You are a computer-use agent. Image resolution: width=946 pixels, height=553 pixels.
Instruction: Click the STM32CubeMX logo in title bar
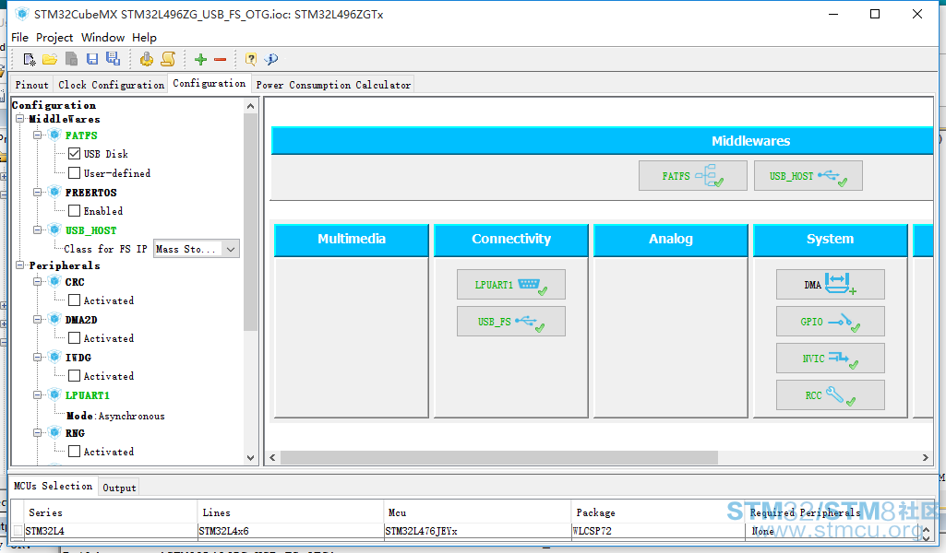[x=22, y=14]
